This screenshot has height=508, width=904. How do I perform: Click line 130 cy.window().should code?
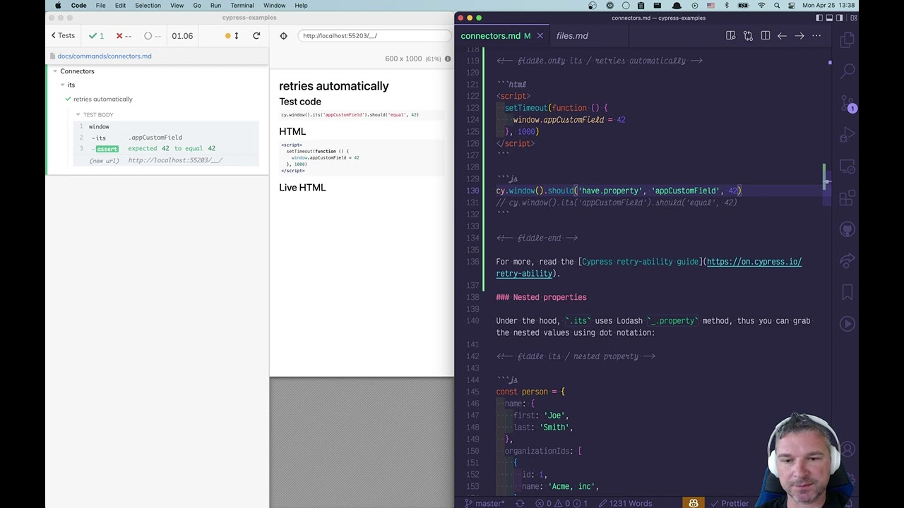pos(618,190)
